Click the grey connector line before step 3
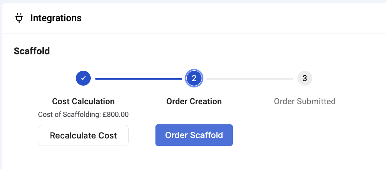The image size is (386, 169). (x=250, y=79)
